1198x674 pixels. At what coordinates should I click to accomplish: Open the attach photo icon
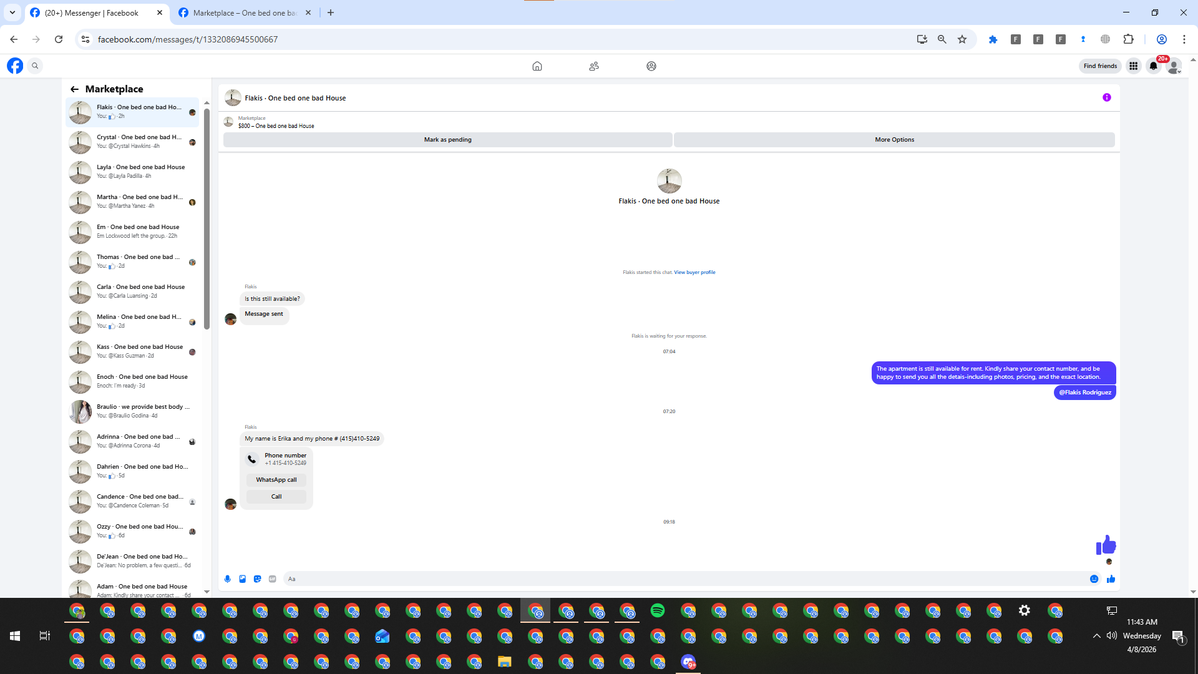point(243,579)
